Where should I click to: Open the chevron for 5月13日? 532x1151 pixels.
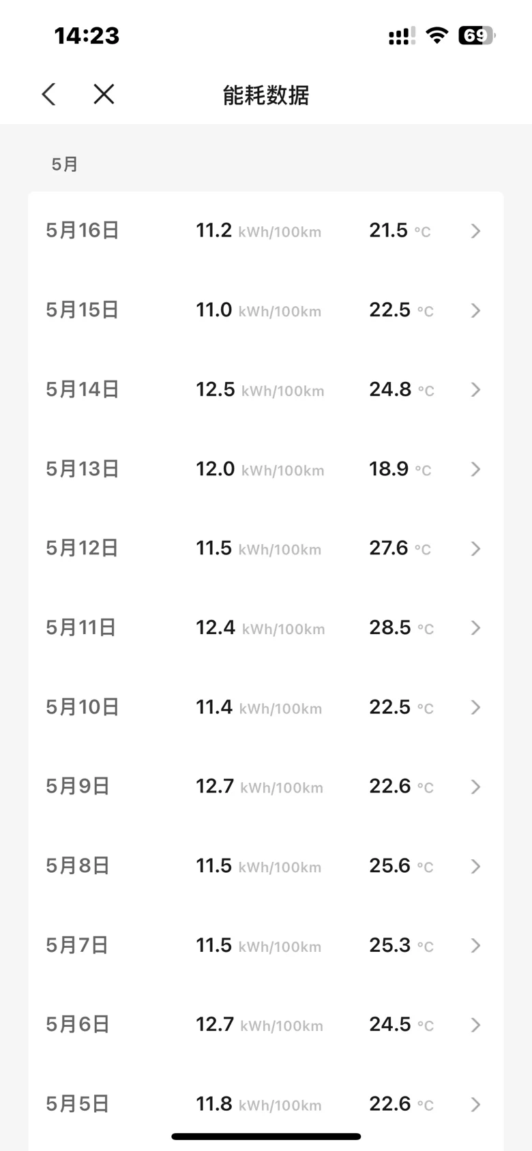point(476,469)
